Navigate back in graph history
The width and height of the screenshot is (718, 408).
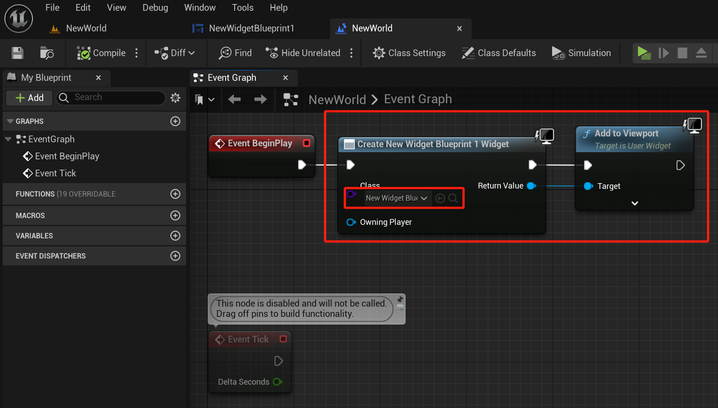click(x=234, y=99)
